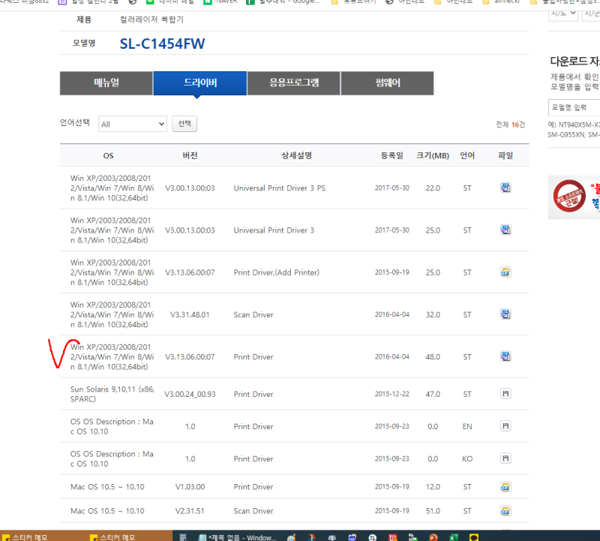This screenshot has width=600, height=541.
Task: Download the Universal Print Driver 3 zip file
Action: pos(505,230)
